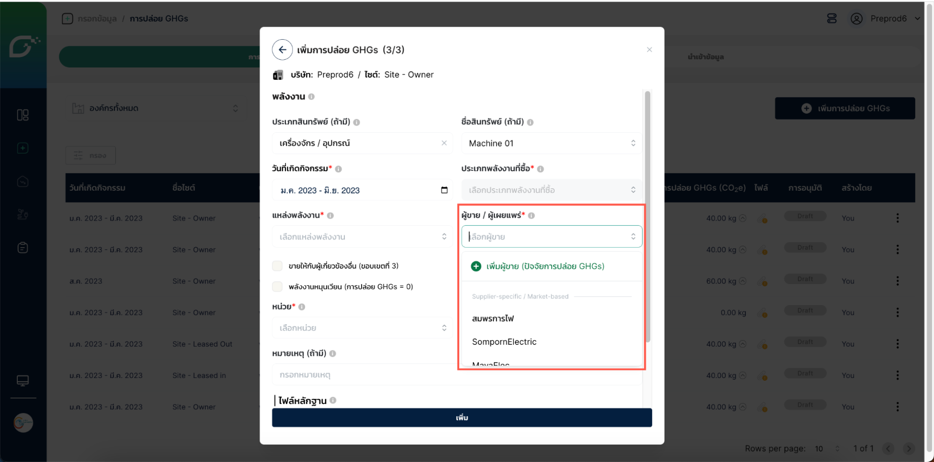Open the dashboard icon in left sidebar

click(22, 115)
